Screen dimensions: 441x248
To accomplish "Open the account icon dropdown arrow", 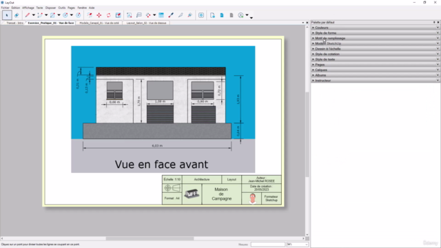I will pyautogui.click(x=247, y=15).
